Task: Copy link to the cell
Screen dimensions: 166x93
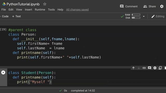Action: 144,68
